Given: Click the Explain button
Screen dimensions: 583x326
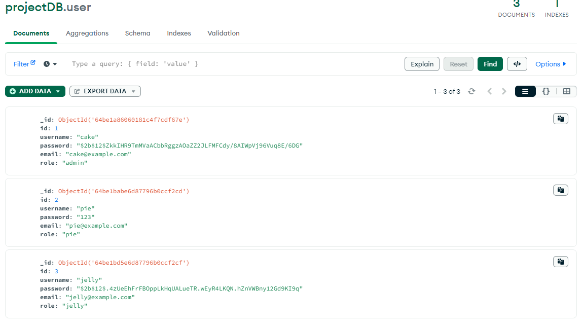Looking at the screenshot, I should (x=422, y=64).
